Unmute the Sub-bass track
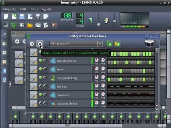The width and height of the screenshot is (171, 128). pos(41,86)
